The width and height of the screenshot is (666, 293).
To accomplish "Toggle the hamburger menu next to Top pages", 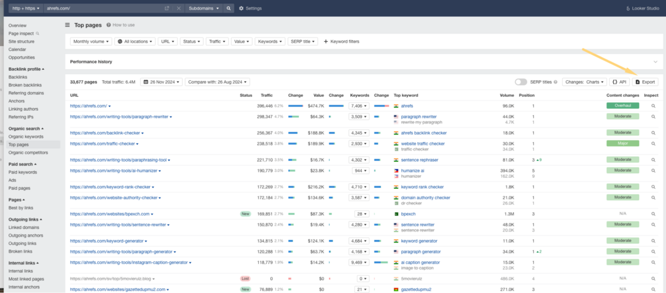I will [68, 25].
